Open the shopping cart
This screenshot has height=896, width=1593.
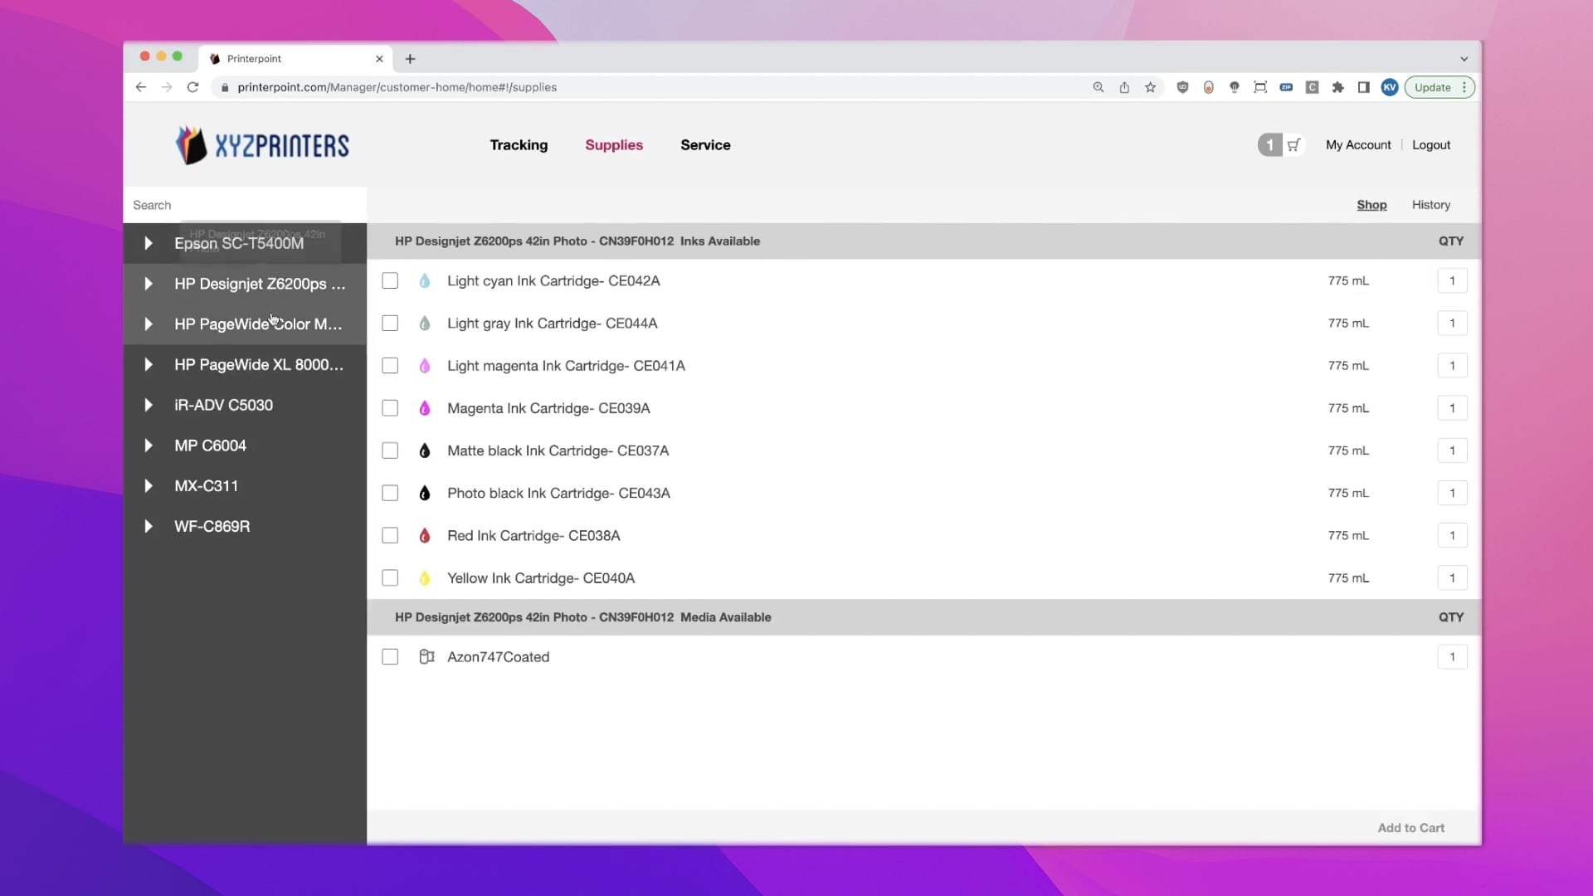coord(1294,144)
